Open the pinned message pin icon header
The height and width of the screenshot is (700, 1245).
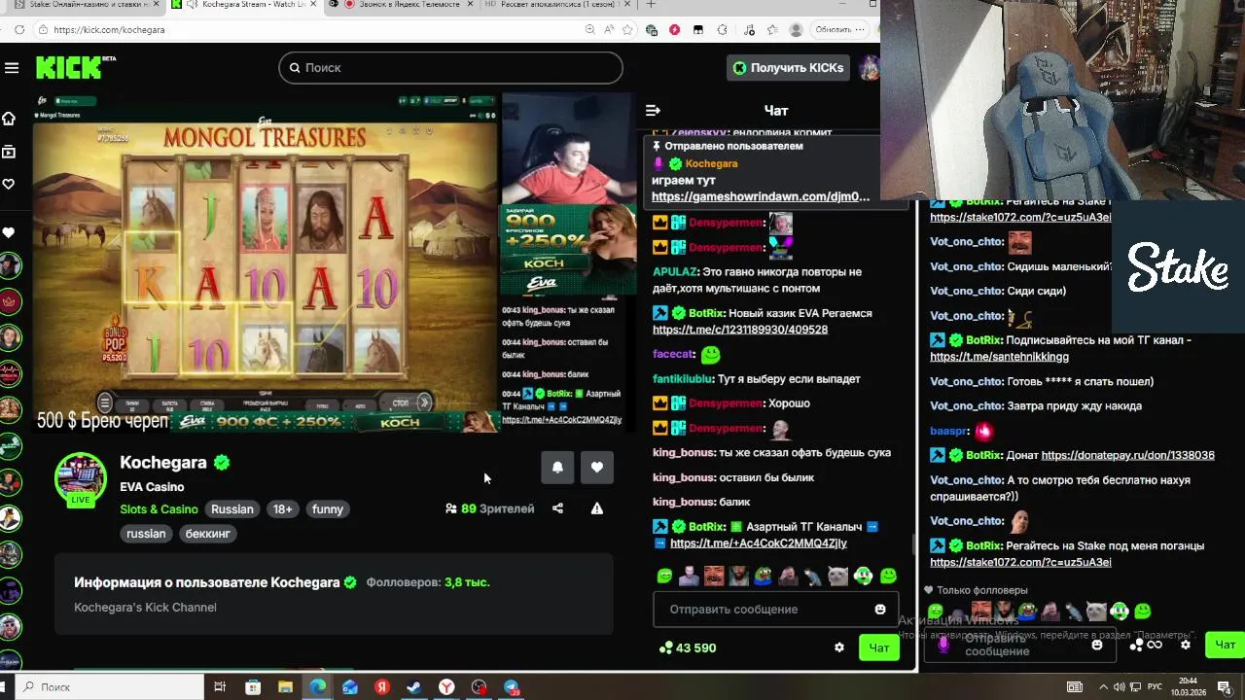657,146
